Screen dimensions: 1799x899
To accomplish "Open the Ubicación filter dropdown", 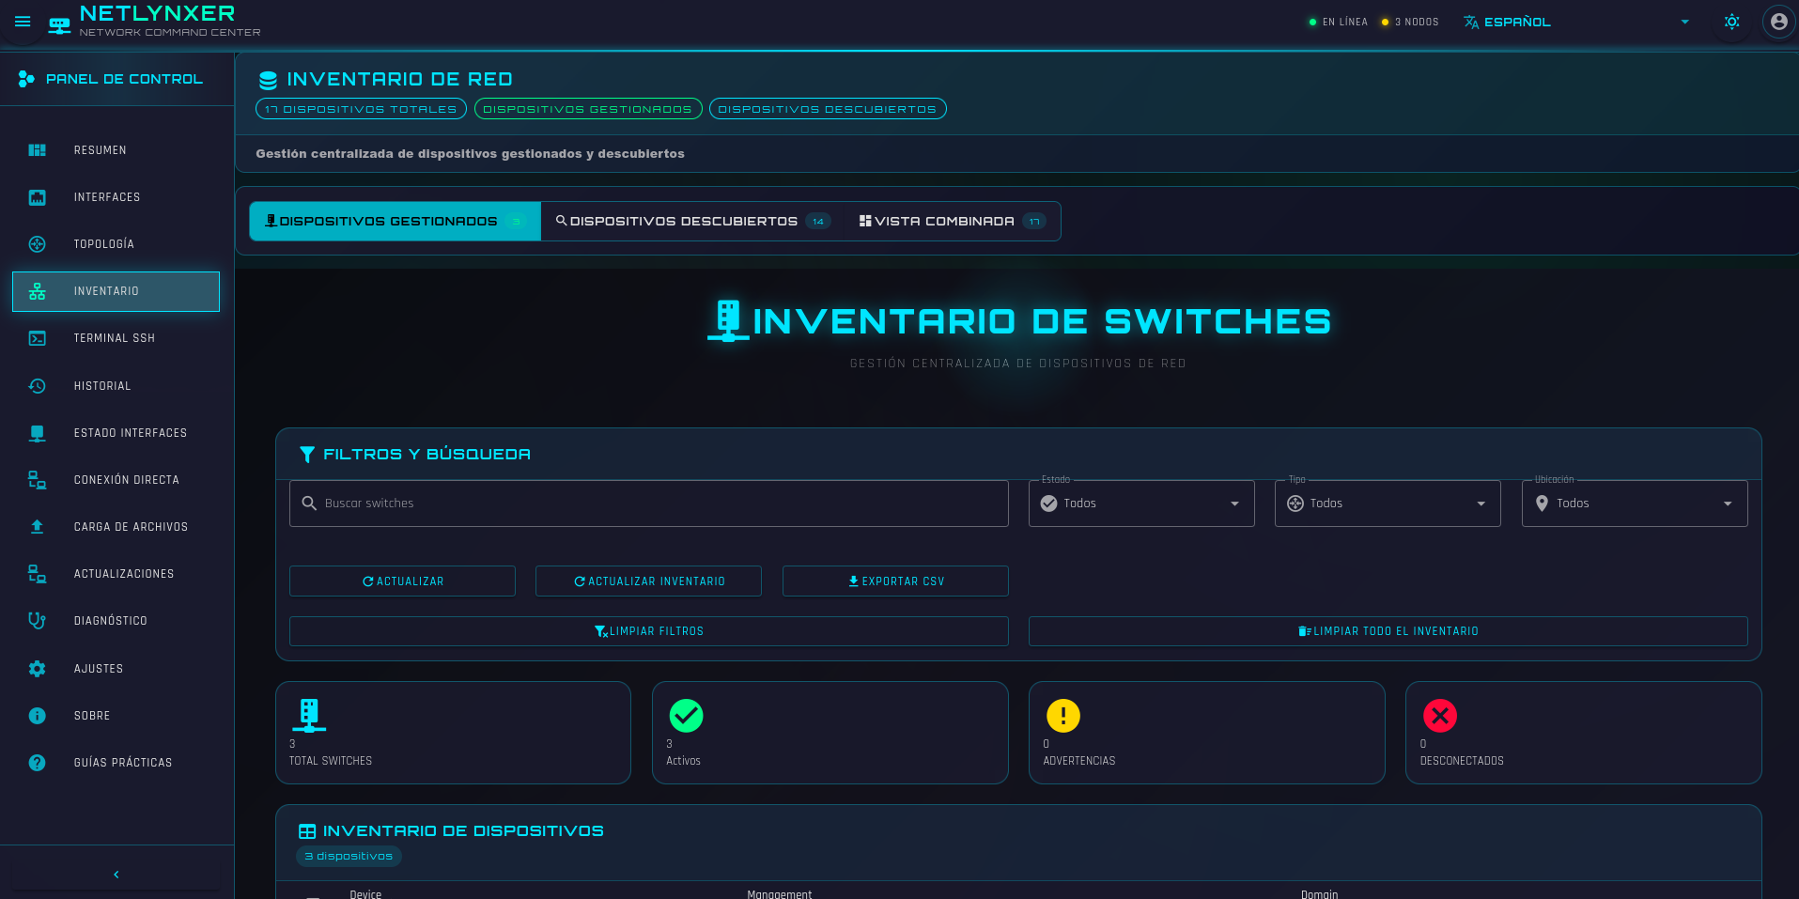I will (x=1635, y=504).
